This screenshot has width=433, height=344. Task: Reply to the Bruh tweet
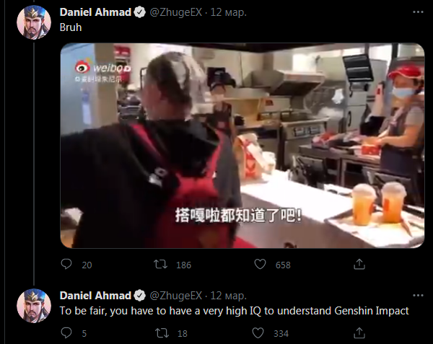66,264
